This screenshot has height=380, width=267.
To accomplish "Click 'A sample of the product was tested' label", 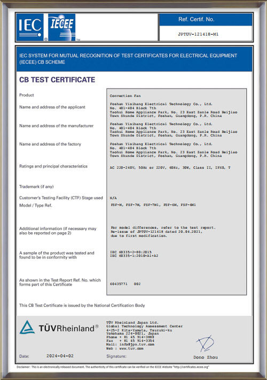I will pos(57,255).
